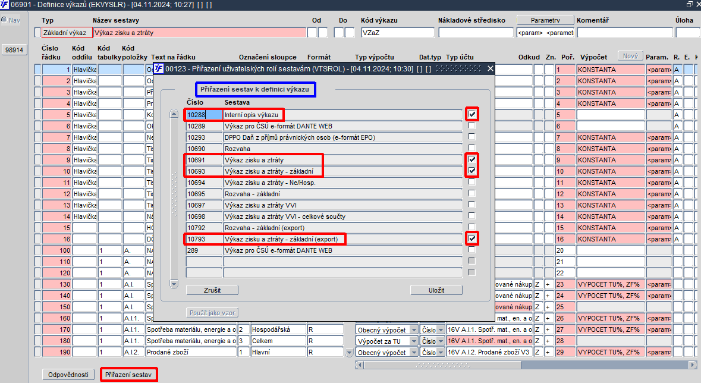Image resolution: width=701 pixels, height=383 pixels.
Task: Click scroll-down arrow in sestavy list
Action: [174, 284]
